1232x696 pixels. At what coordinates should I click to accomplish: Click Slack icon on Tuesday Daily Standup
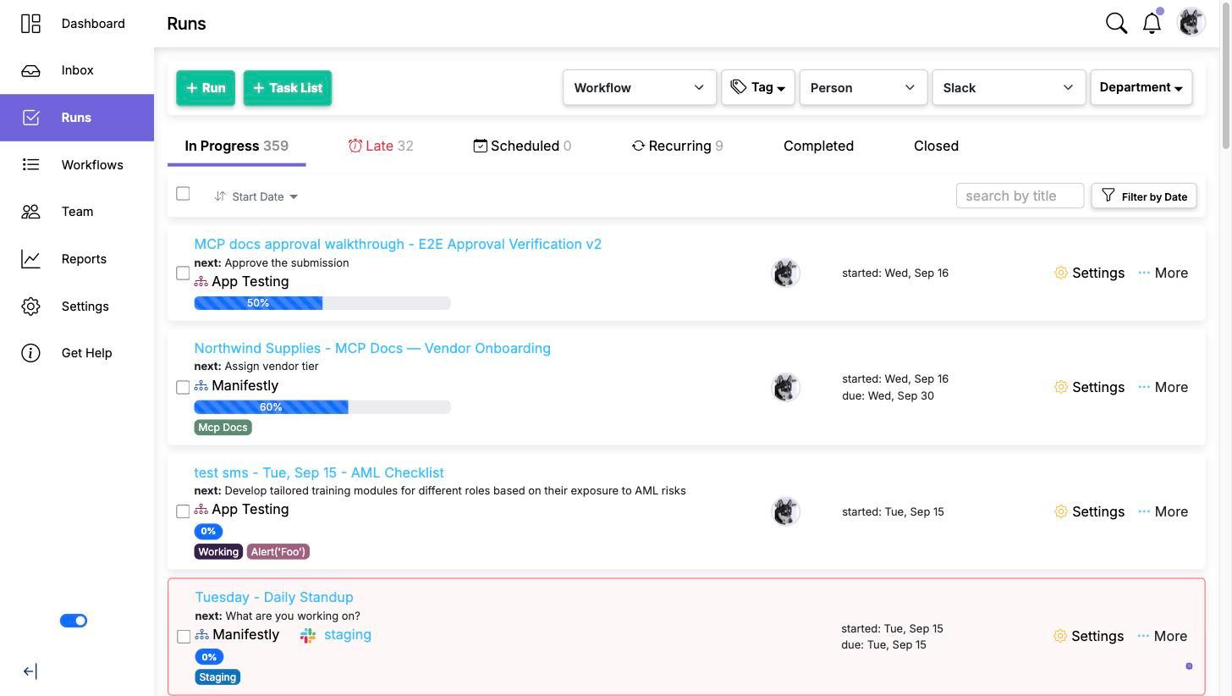308,635
